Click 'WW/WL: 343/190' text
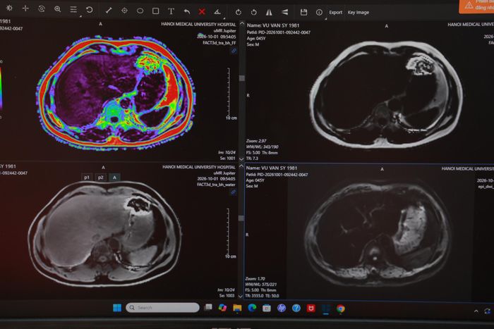 click(262, 147)
